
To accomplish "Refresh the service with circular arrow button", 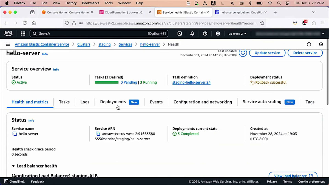I will (x=243, y=53).
